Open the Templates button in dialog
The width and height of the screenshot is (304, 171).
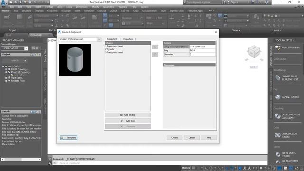68,138
